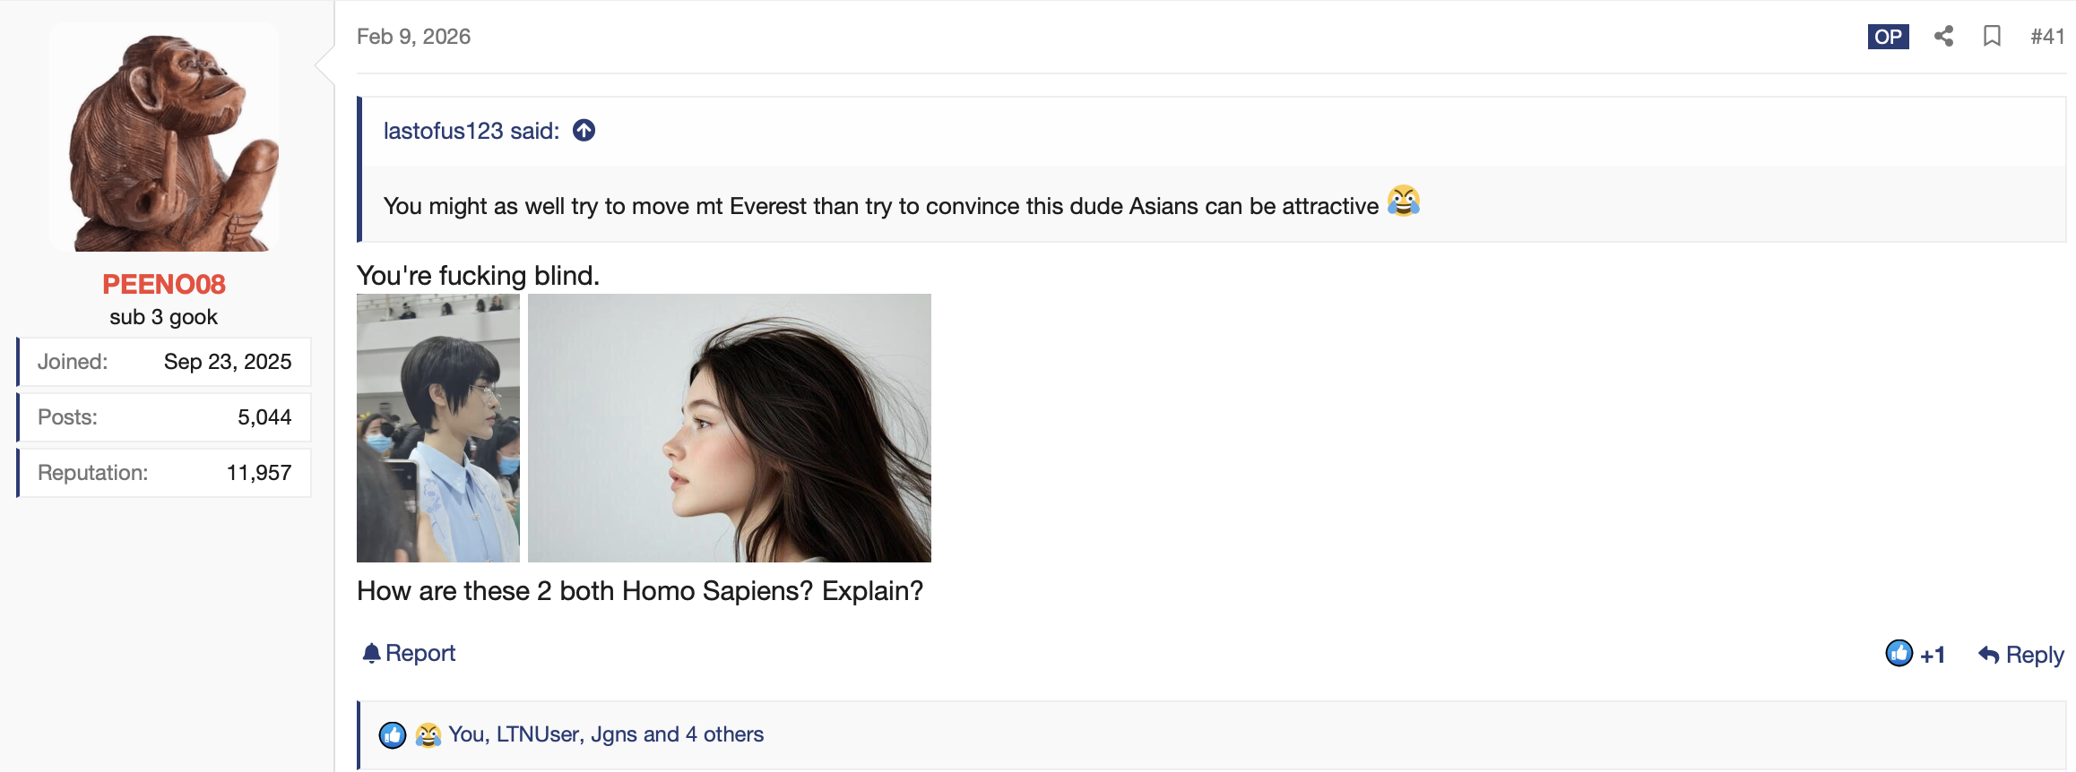The width and height of the screenshot is (2076, 772).
Task: Reply to this post
Action: [2020, 655]
